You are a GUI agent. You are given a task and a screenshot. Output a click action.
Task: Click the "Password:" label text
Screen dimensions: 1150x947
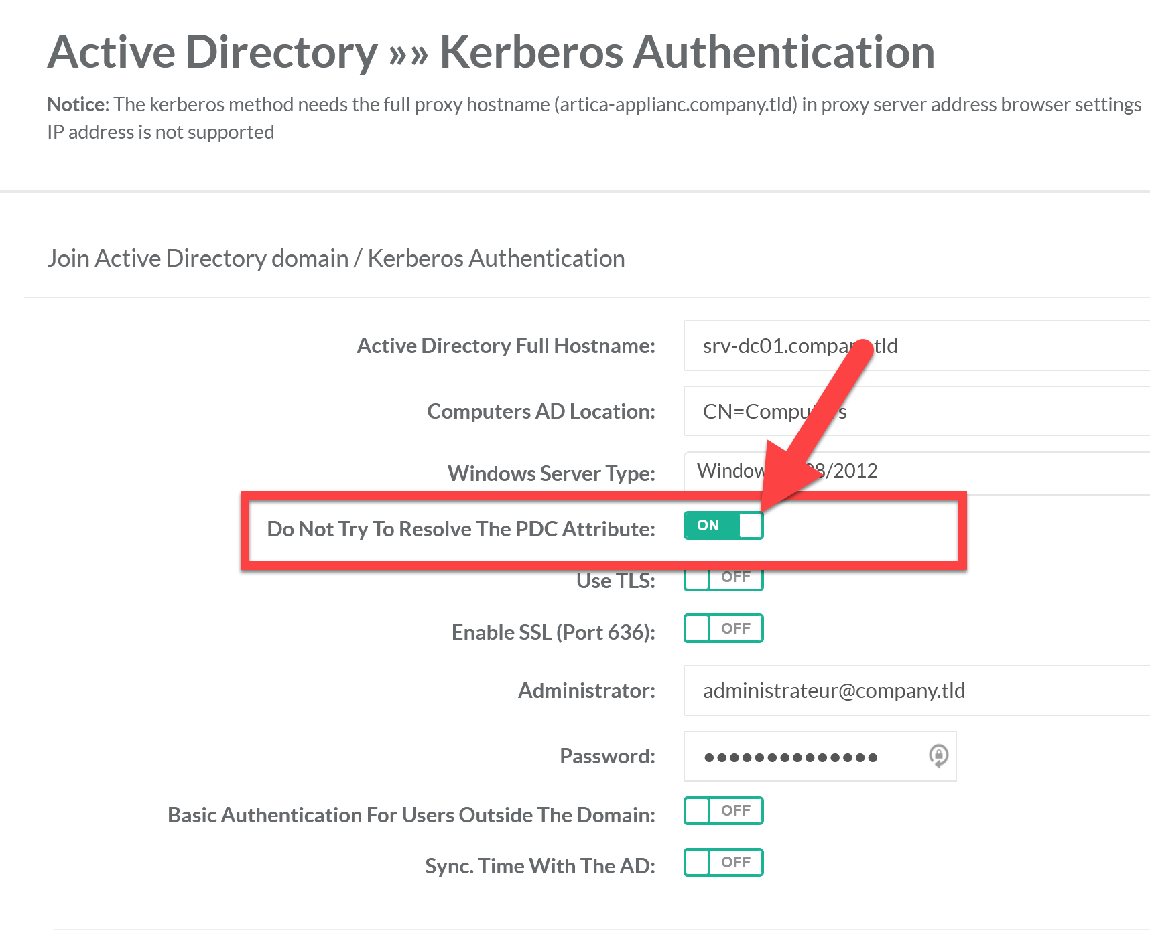607,756
